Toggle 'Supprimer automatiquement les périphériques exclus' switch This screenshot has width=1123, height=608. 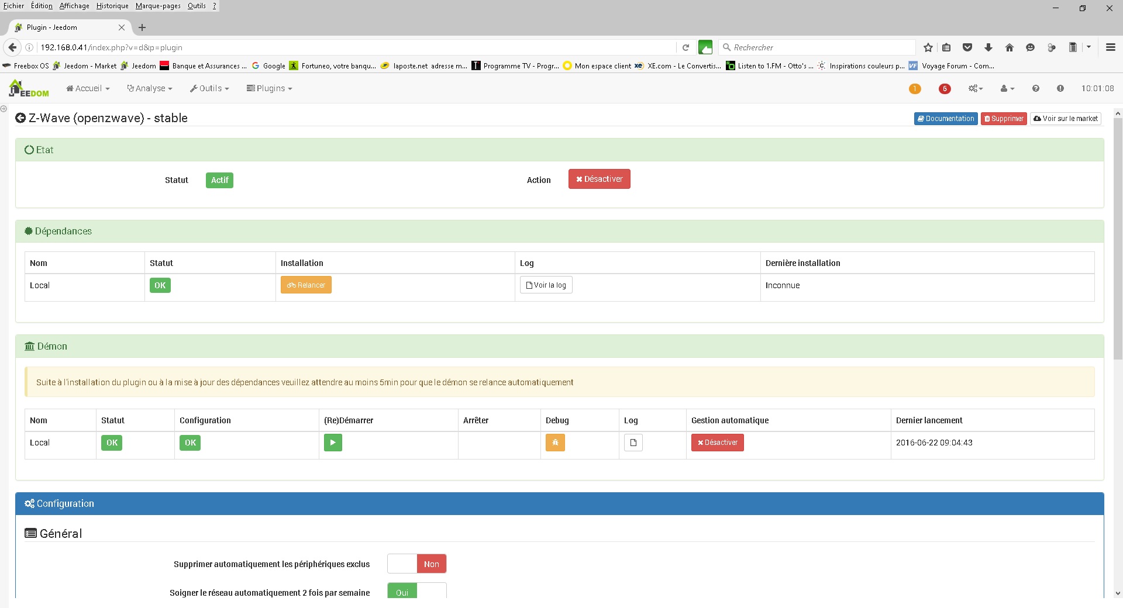[x=417, y=564]
